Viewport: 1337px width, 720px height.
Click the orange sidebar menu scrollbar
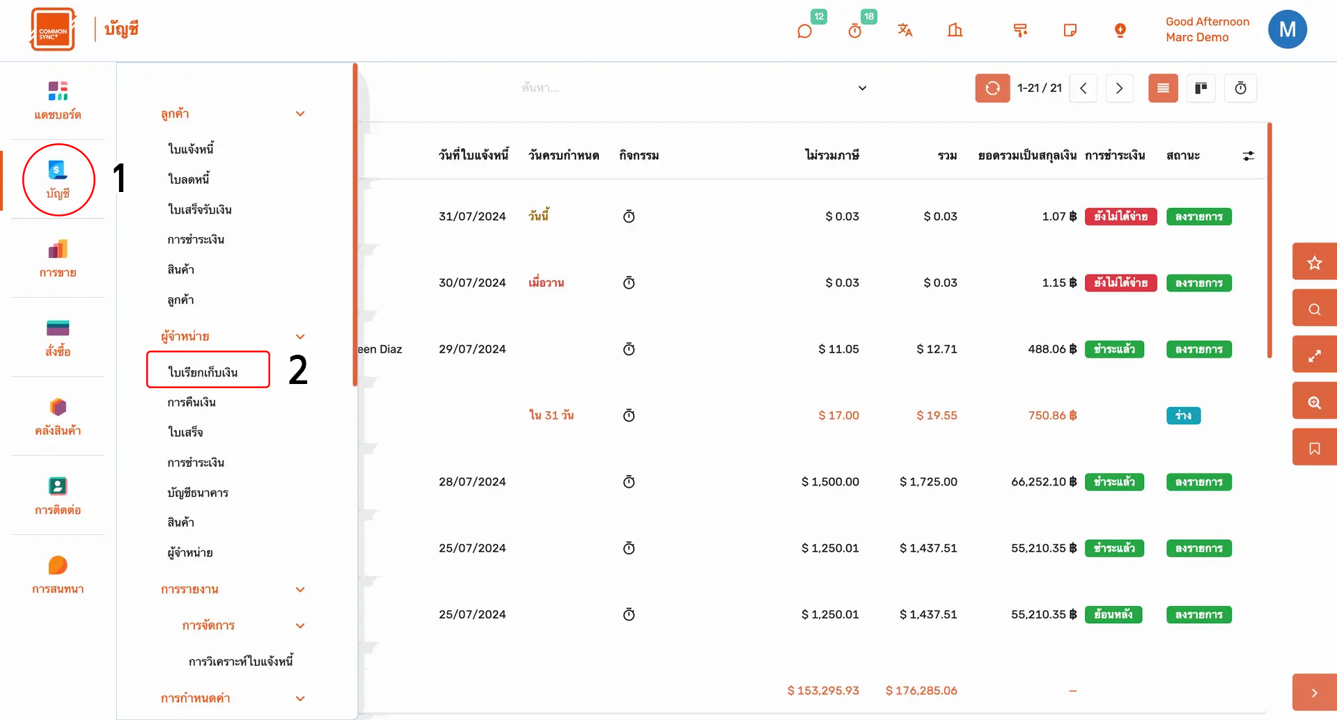[355, 223]
